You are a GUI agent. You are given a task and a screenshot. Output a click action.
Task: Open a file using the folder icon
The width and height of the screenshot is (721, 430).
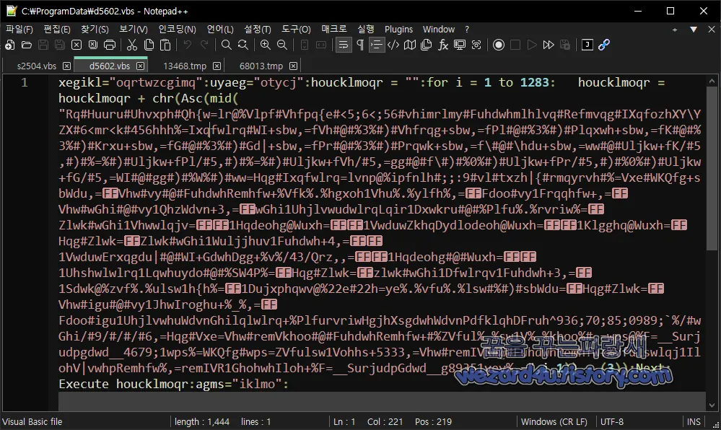(x=26, y=45)
